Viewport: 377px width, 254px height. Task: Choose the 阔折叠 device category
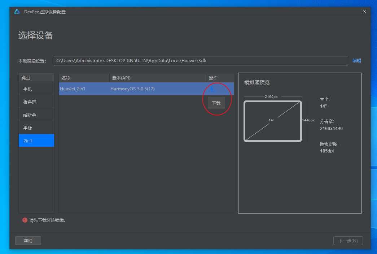click(x=36, y=115)
